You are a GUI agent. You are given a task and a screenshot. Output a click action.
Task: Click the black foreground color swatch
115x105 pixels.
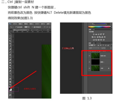click(10, 89)
